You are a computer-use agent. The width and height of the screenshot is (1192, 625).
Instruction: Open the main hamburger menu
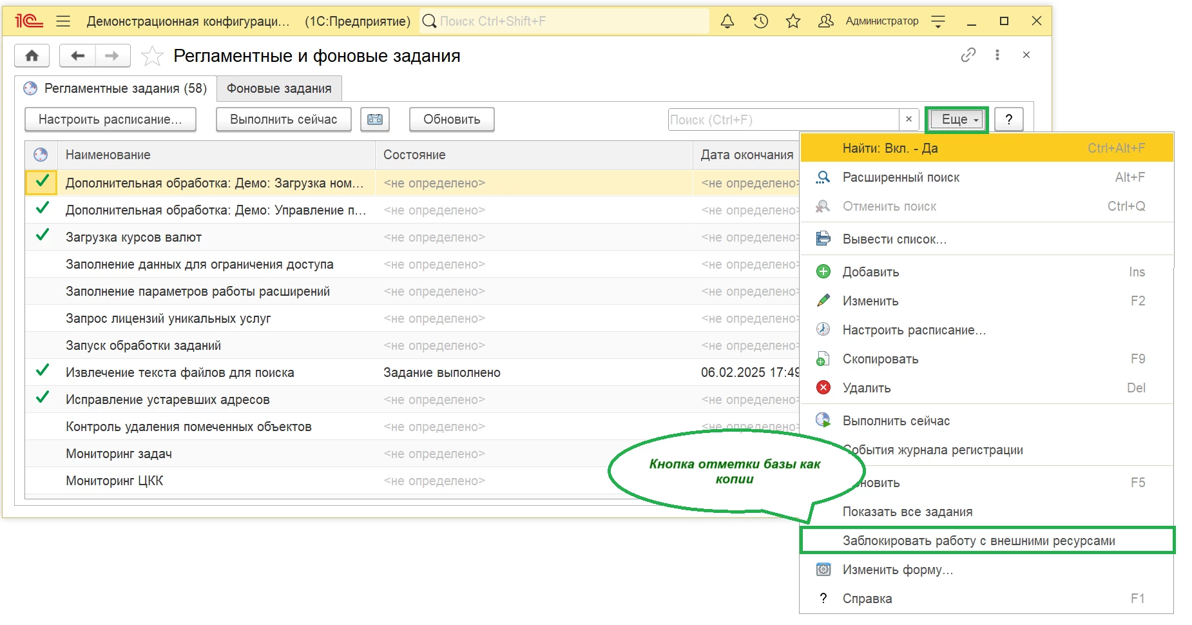(x=63, y=21)
